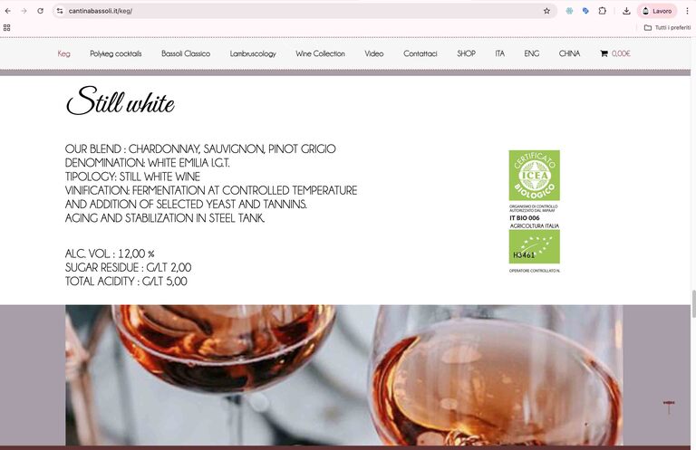
Task: Open the Polykeg cocktails menu item
Action: pyautogui.click(x=116, y=53)
